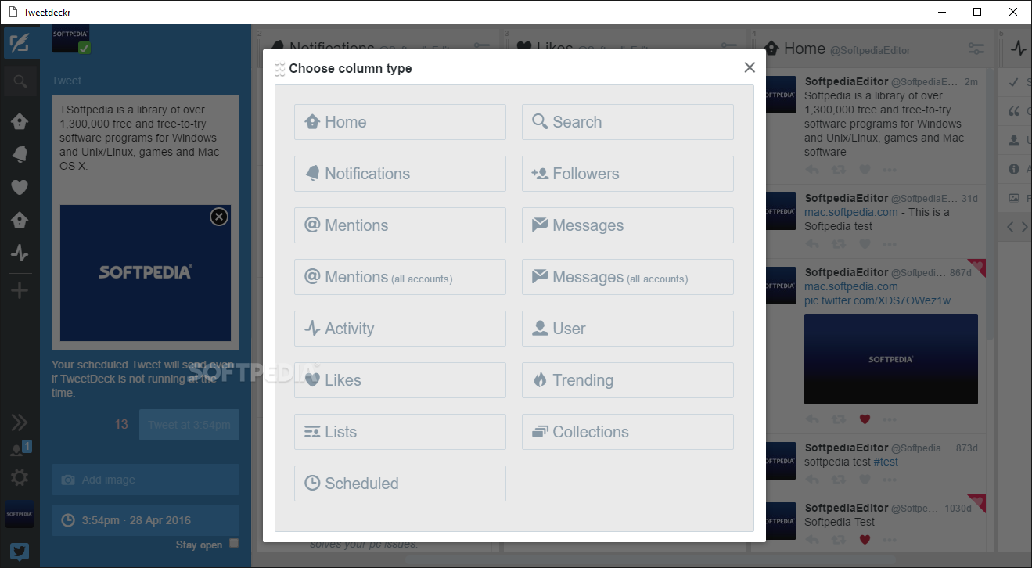Remove attached image with X icon
The height and width of the screenshot is (568, 1032).
[219, 217]
